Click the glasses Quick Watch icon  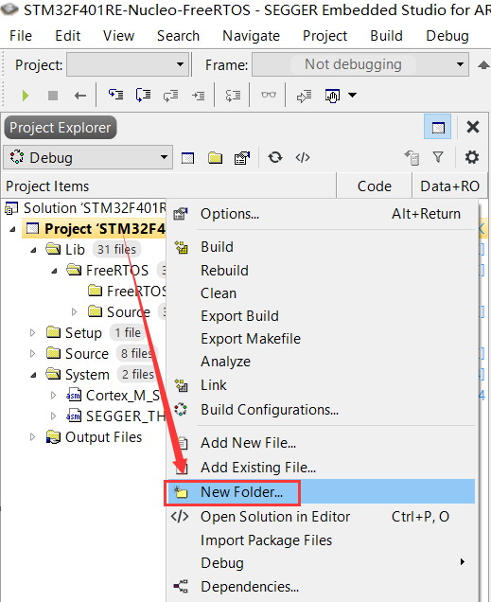pos(269,95)
